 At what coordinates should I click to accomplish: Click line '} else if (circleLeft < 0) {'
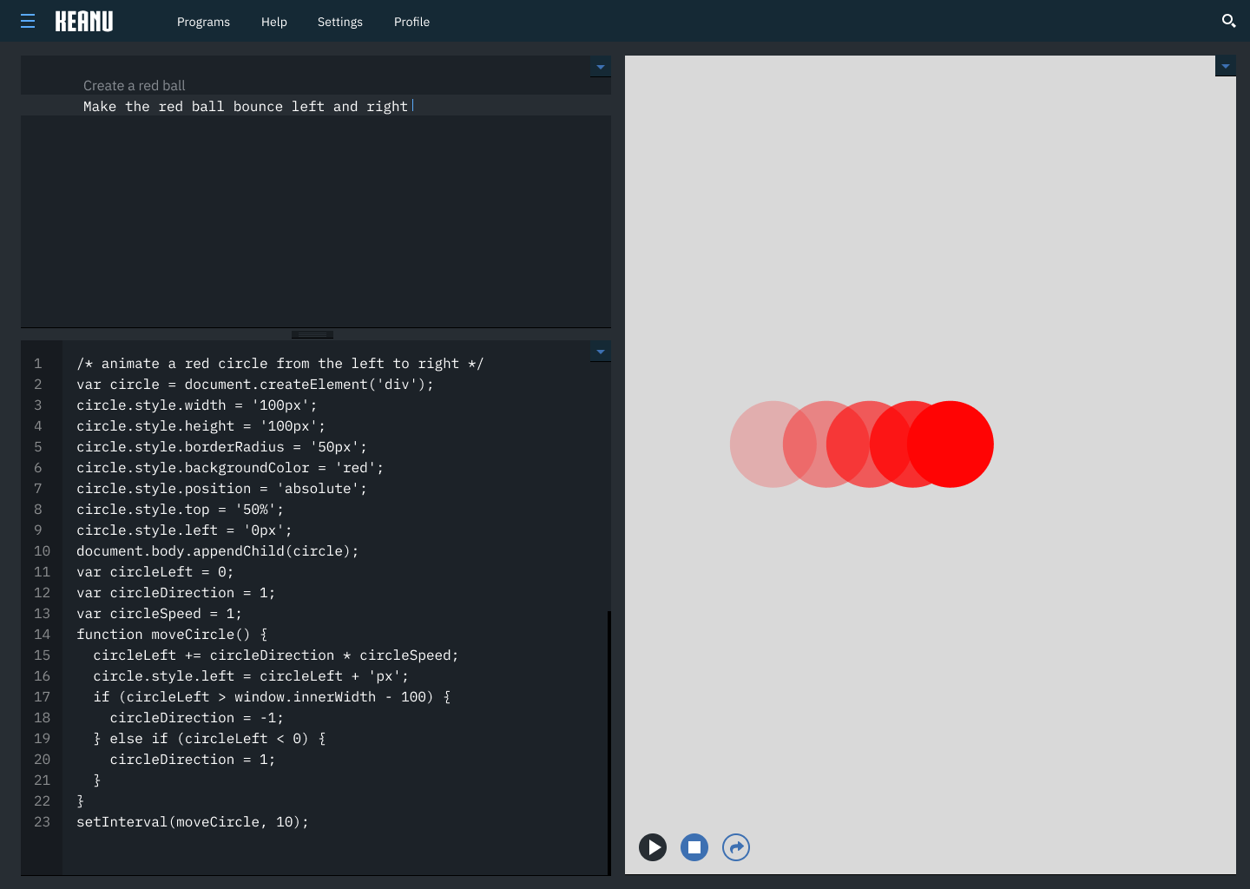click(209, 739)
